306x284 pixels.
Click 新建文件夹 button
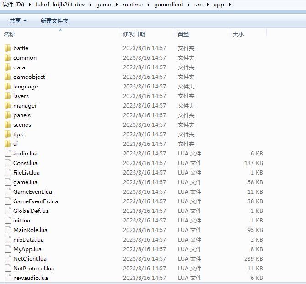tap(54, 21)
